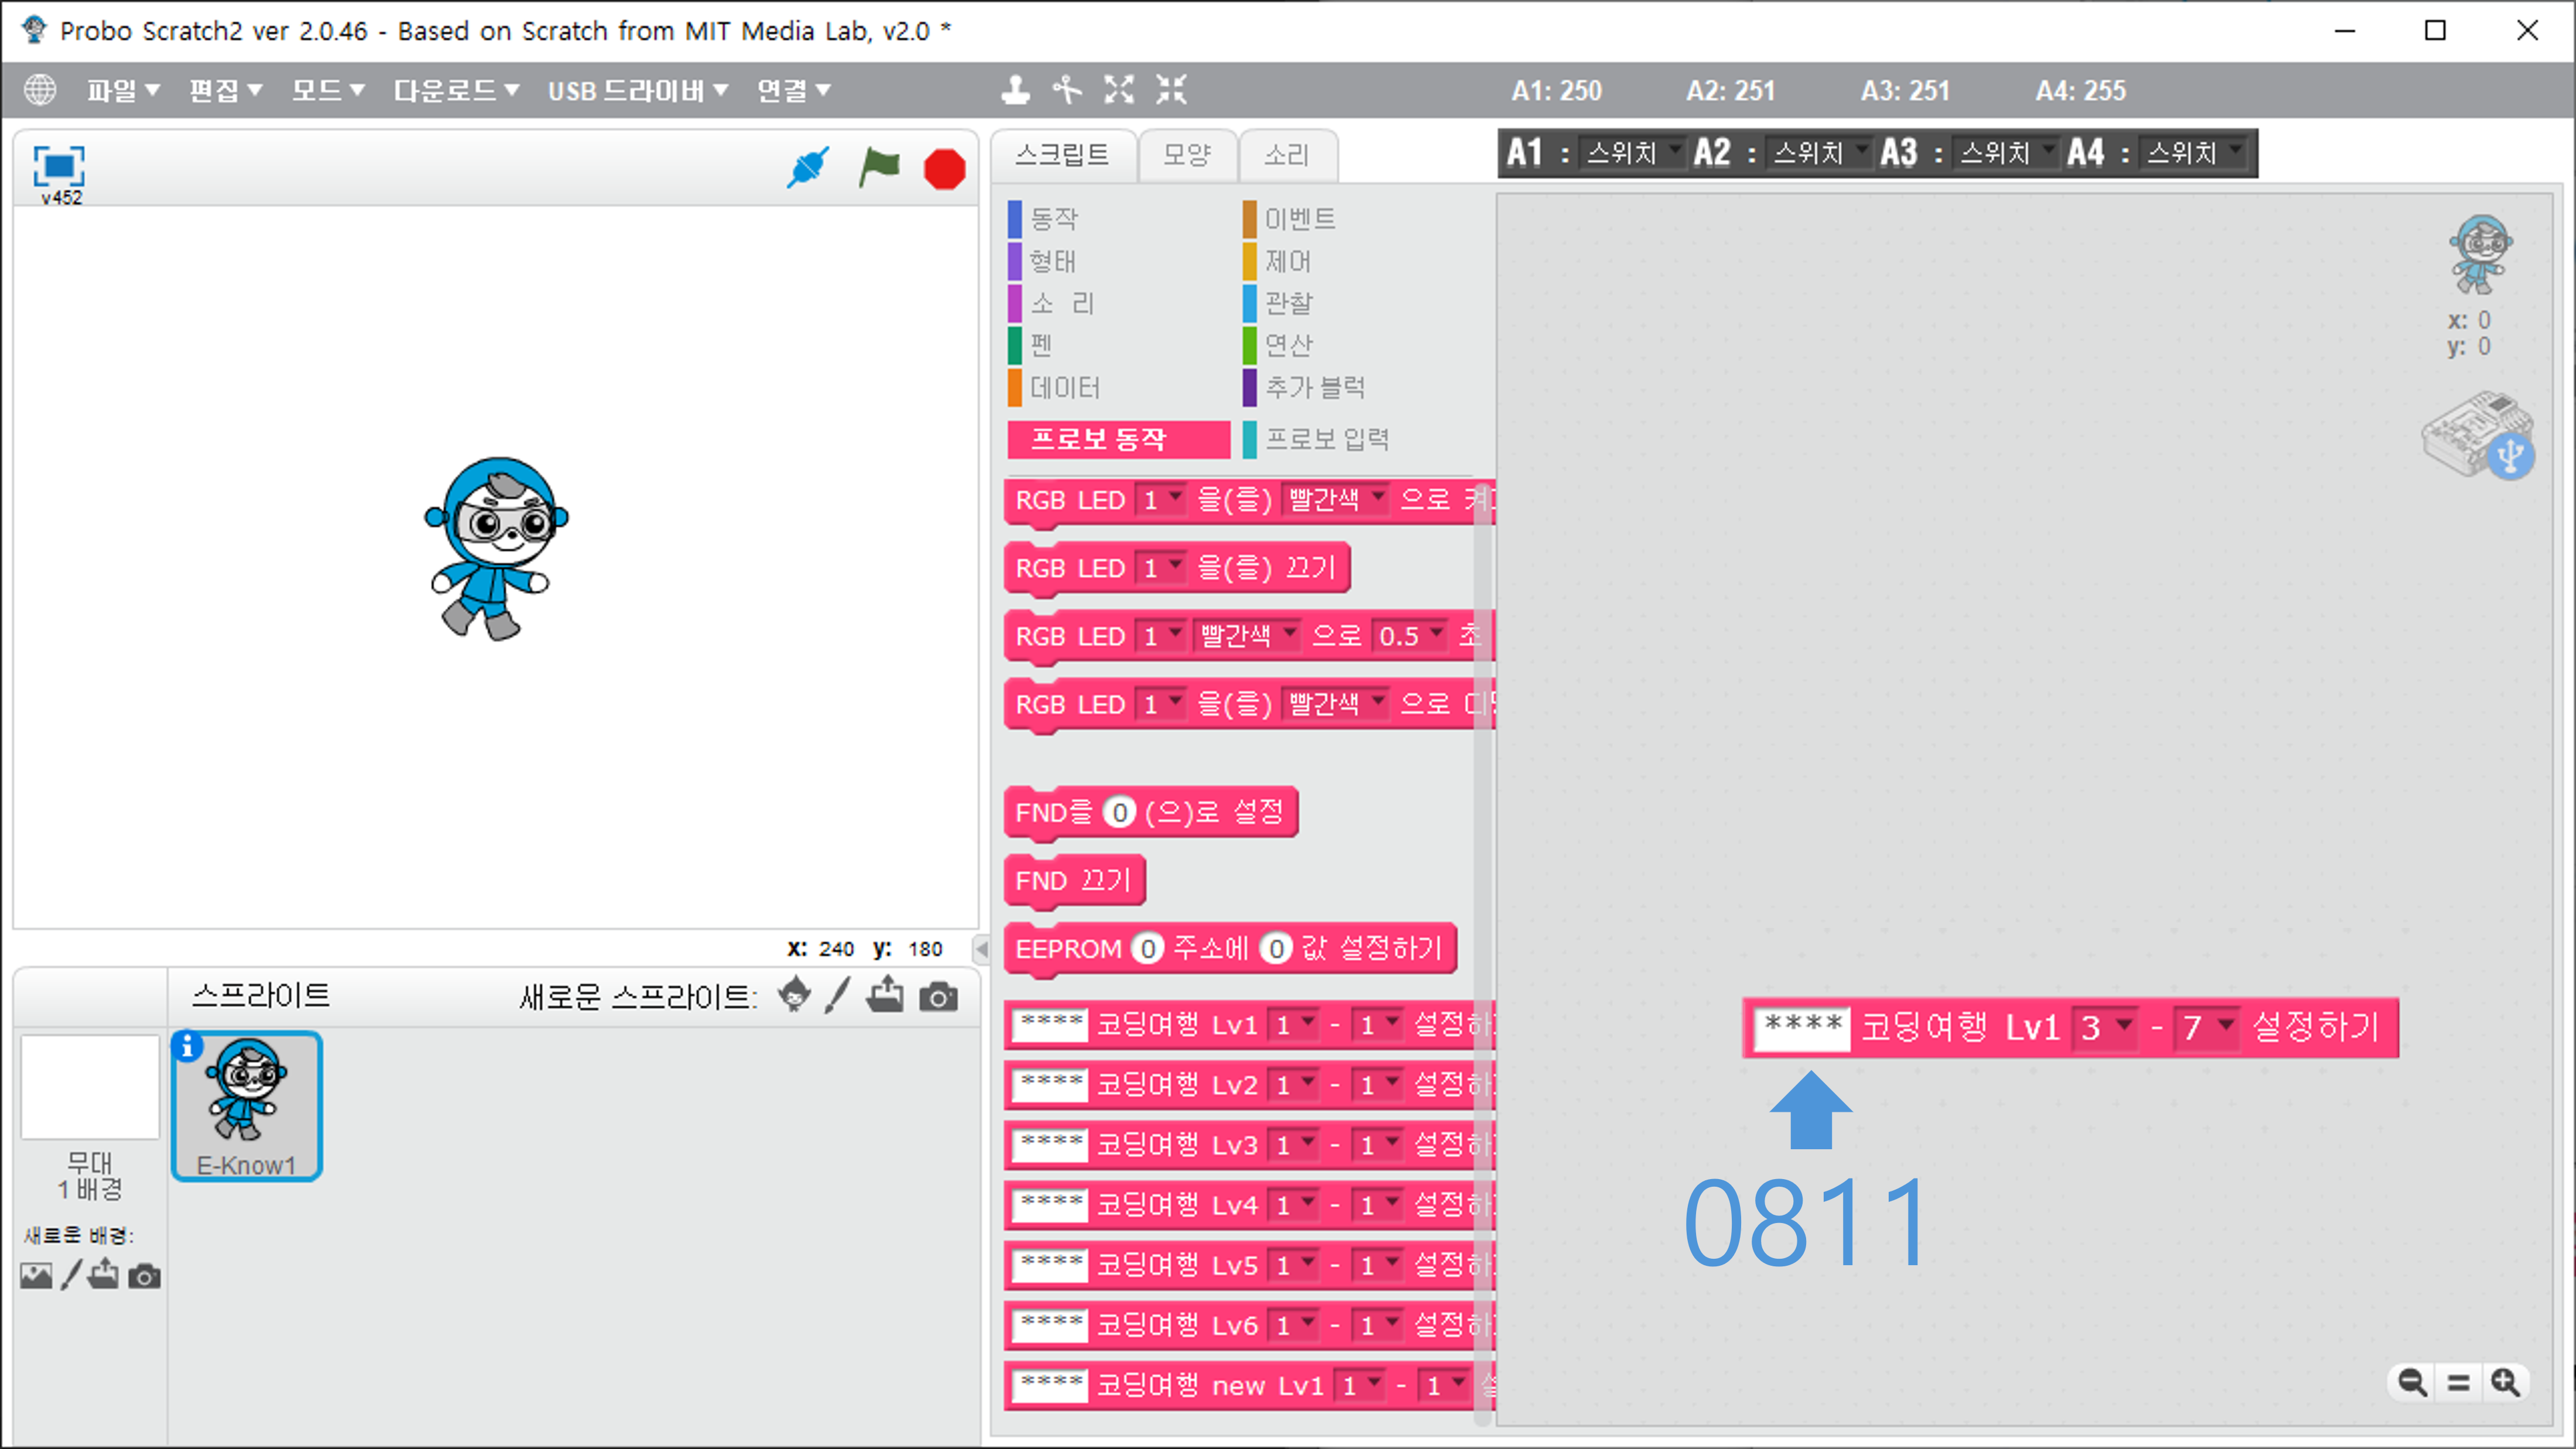Paint a new sprite with brush icon
Image resolution: width=2576 pixels, height=1449 pixels.
coord(837,996)
